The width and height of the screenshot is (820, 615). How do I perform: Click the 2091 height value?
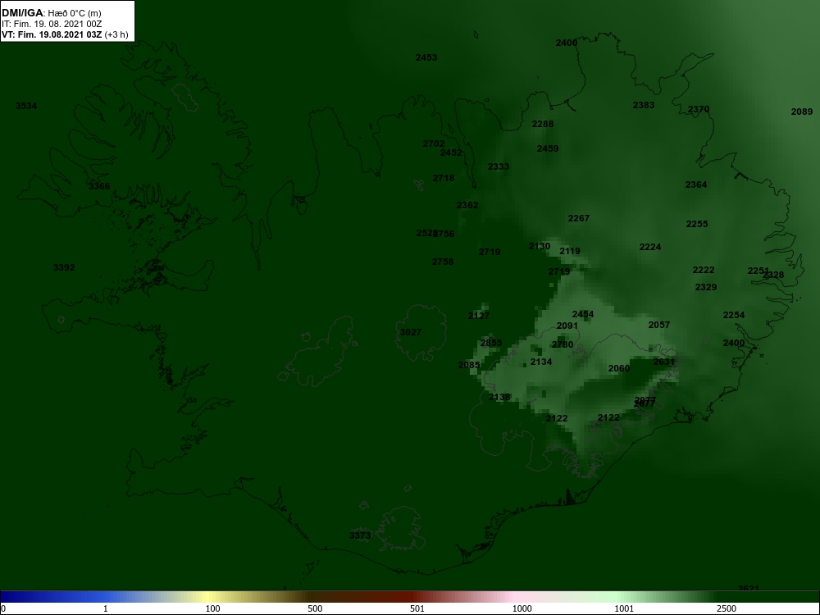click(567, 326)
